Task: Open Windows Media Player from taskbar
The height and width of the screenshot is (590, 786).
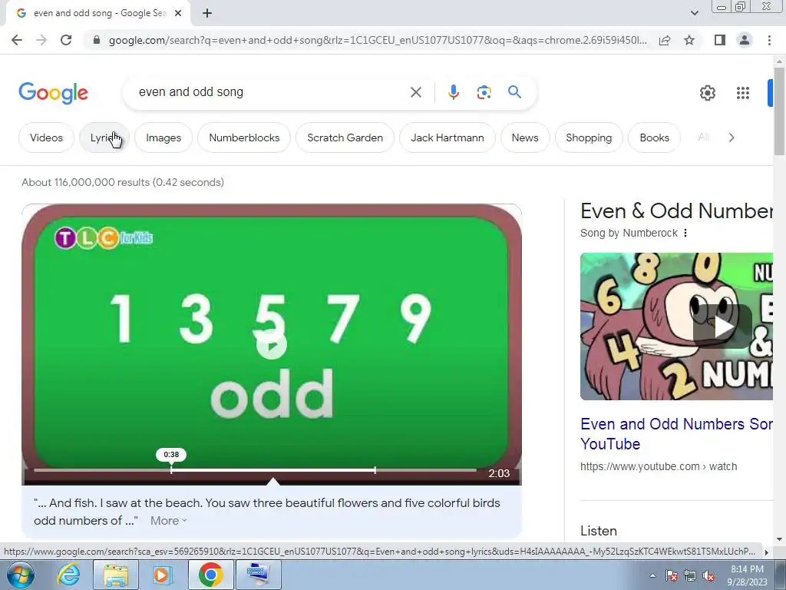Action: (x=162, y=575)
